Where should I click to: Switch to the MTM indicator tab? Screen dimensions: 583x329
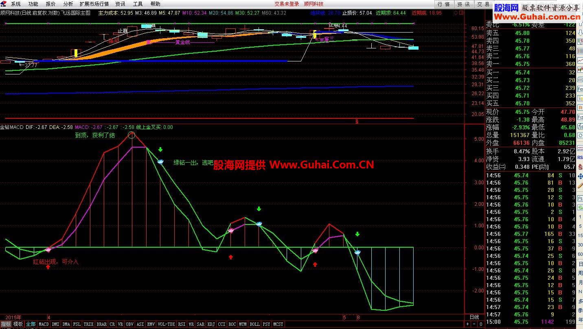click(243, 324)
